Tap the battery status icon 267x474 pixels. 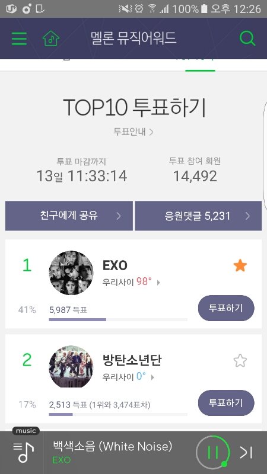coord(204,9)
